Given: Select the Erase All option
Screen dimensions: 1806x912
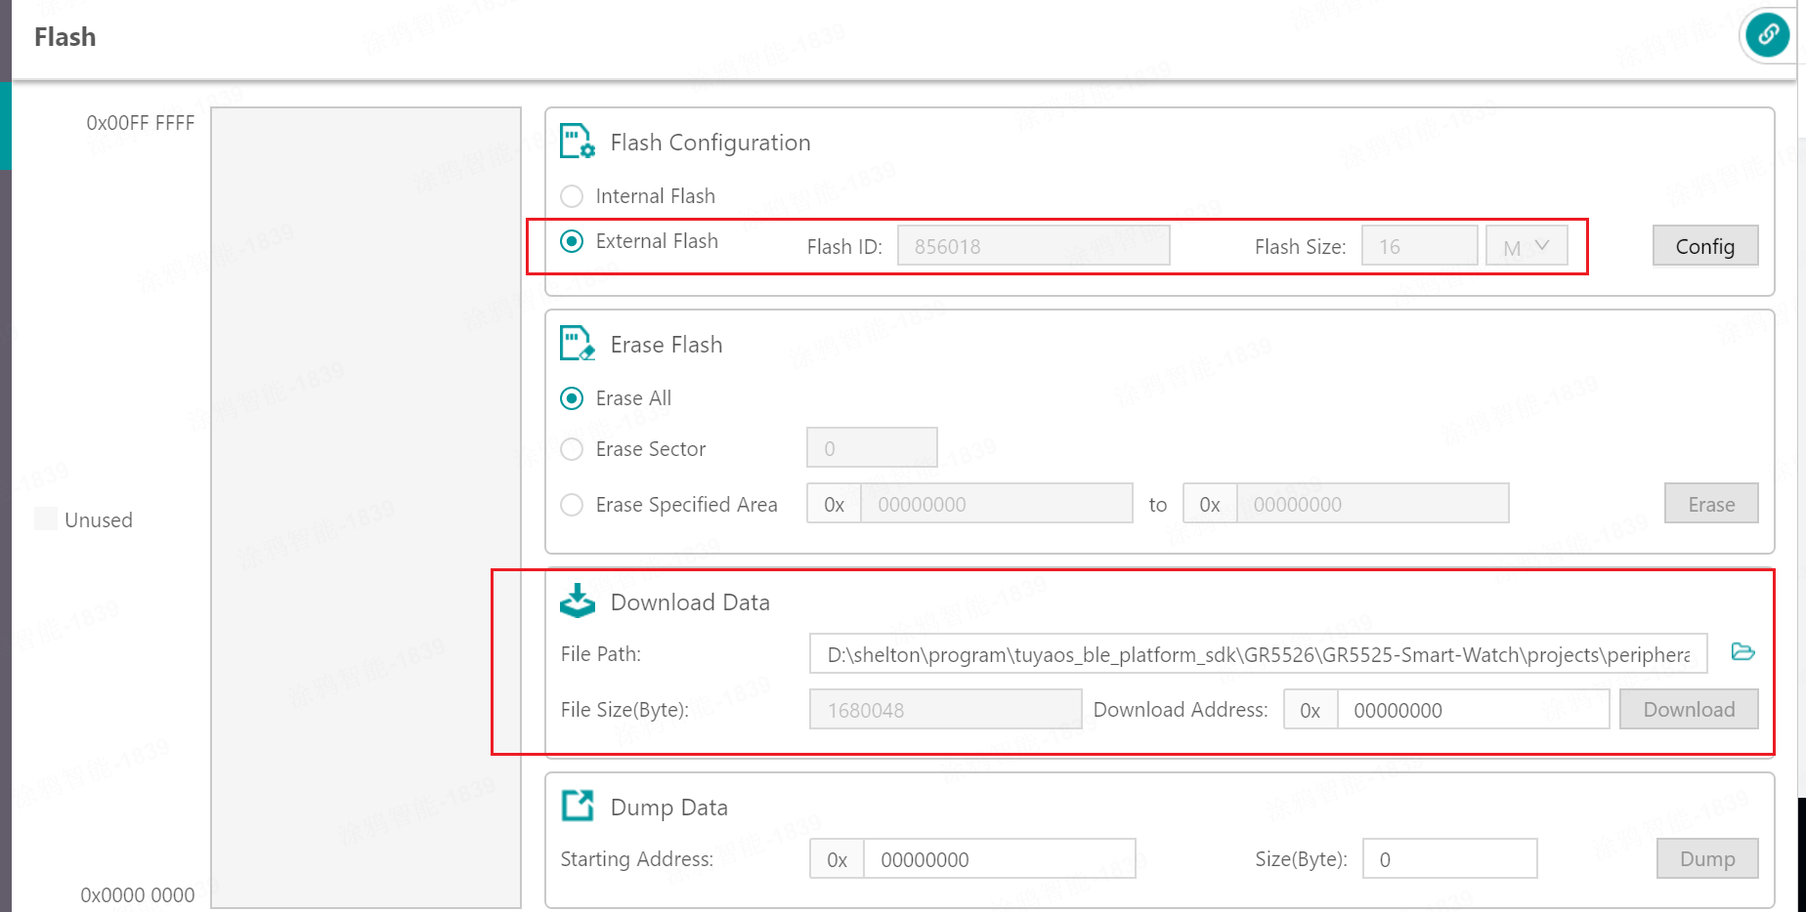Looking at the screenshot, I should coord(572,398).
